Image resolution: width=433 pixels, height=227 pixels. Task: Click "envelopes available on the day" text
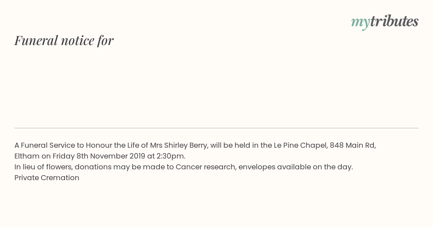[x=295, y=167]
